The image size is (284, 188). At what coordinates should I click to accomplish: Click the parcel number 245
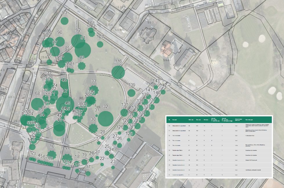click(3, 89)
